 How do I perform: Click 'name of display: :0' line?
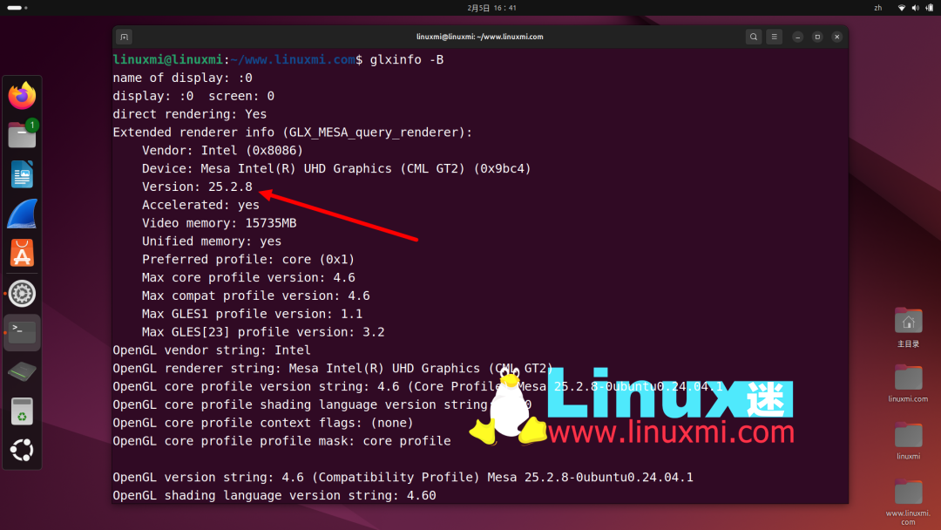pyautogui.click(x=182, y=78)
